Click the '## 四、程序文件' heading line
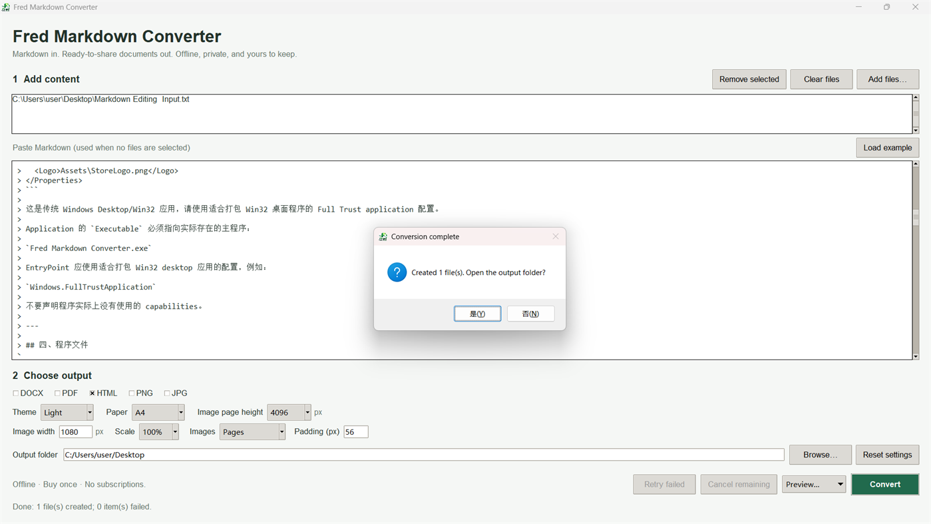Screen dimensions: 931x524 [57, 345]
